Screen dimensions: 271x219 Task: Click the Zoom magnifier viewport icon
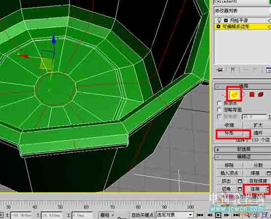[x=247, y=215]
